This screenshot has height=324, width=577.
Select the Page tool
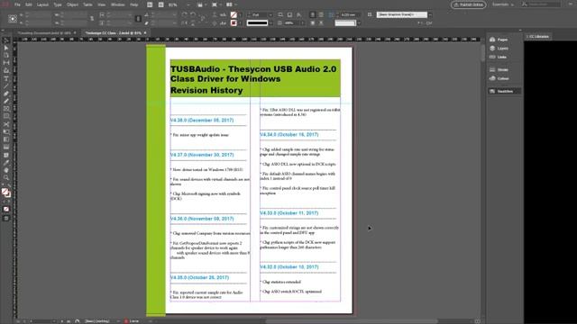pos(6,56)
